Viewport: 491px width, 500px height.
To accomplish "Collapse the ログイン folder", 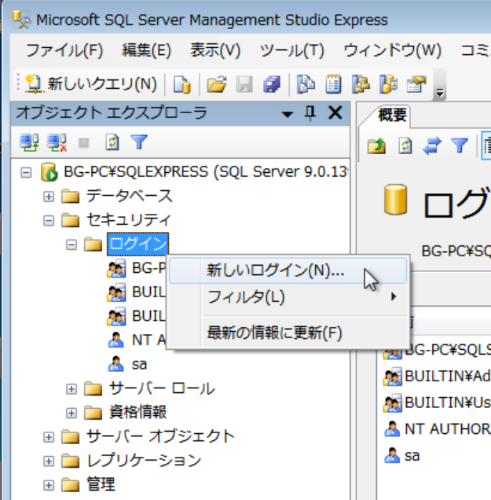I will pyautogui.click(x=71, y=244).
